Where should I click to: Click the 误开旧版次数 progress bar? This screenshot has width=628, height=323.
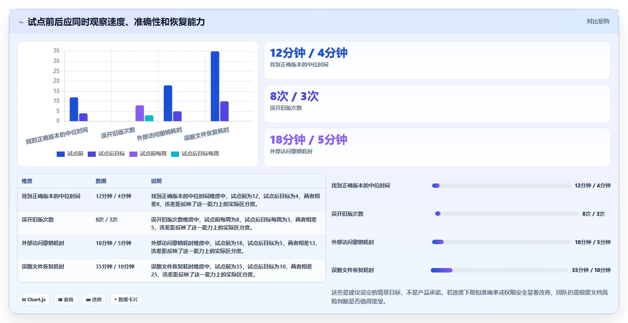click(x=507, y=214)
